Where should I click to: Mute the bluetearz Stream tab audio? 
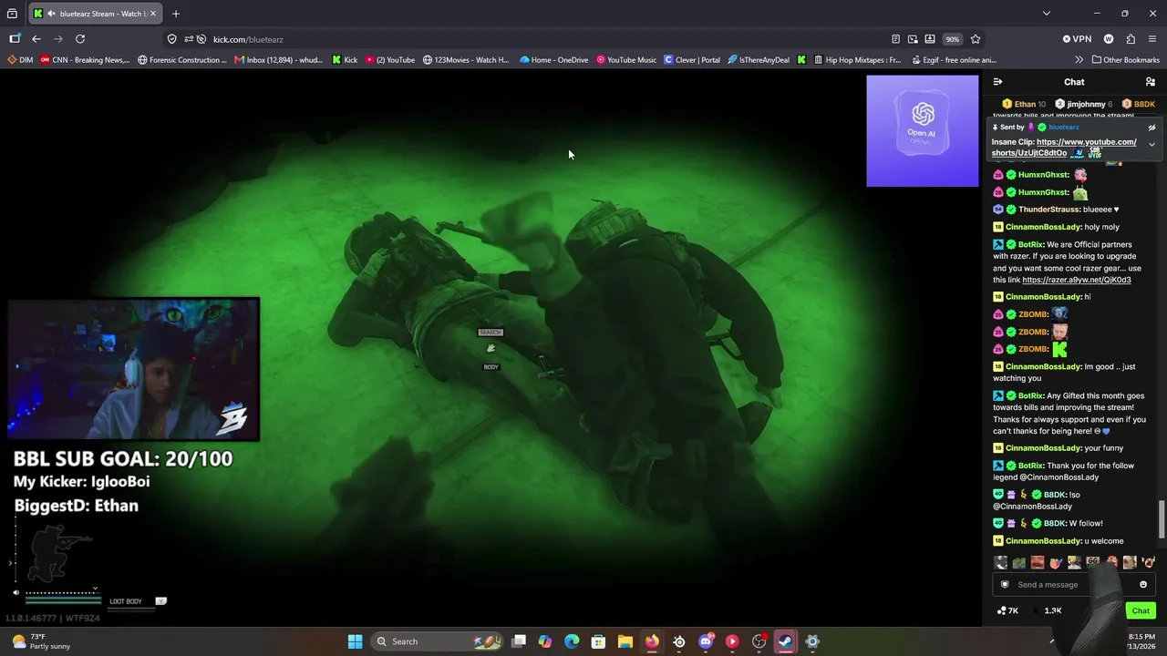click(51, 14)
